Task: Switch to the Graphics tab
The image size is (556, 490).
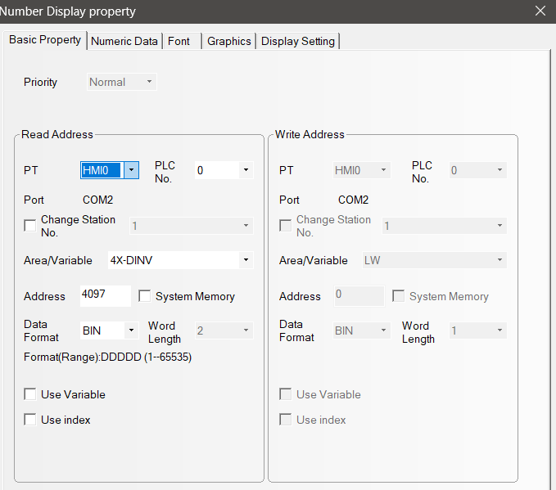Action: [228, 41]
